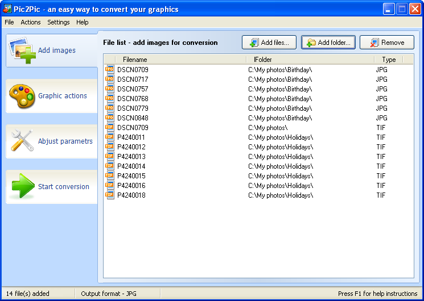The height and width of the screenshot is (301, 424).
Task: Click the JPG file icon beside DSCN0779
Action: click(x=109, y=108)
